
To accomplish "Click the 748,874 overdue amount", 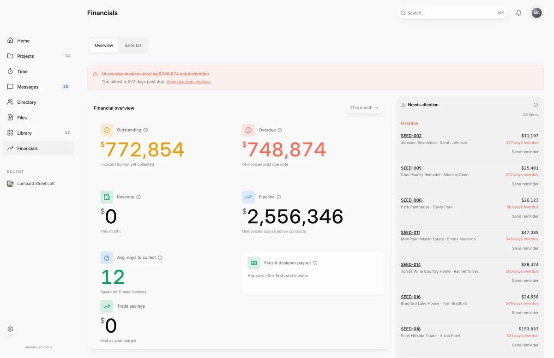I will 284,150.
